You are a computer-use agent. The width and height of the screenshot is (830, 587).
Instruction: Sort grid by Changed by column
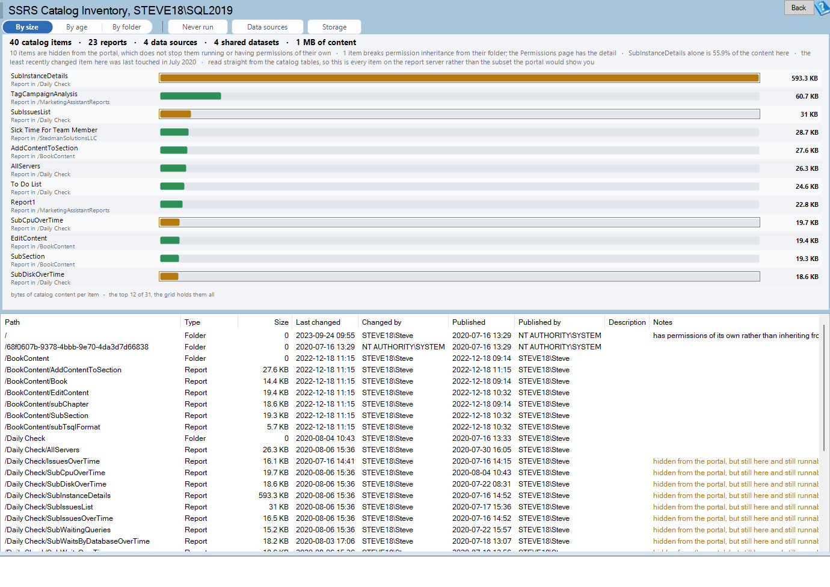(403, 322)
